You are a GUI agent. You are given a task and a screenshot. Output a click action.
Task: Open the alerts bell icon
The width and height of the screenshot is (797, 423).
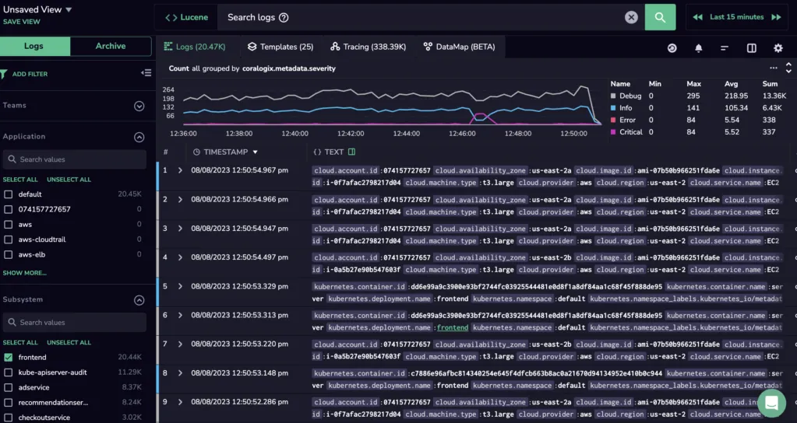tap(698, 48)
